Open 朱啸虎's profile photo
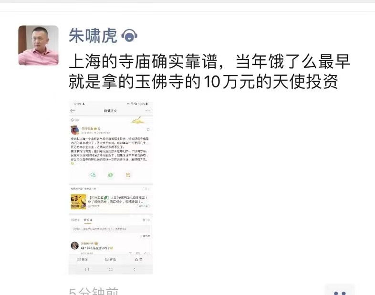 pos(39,45)
